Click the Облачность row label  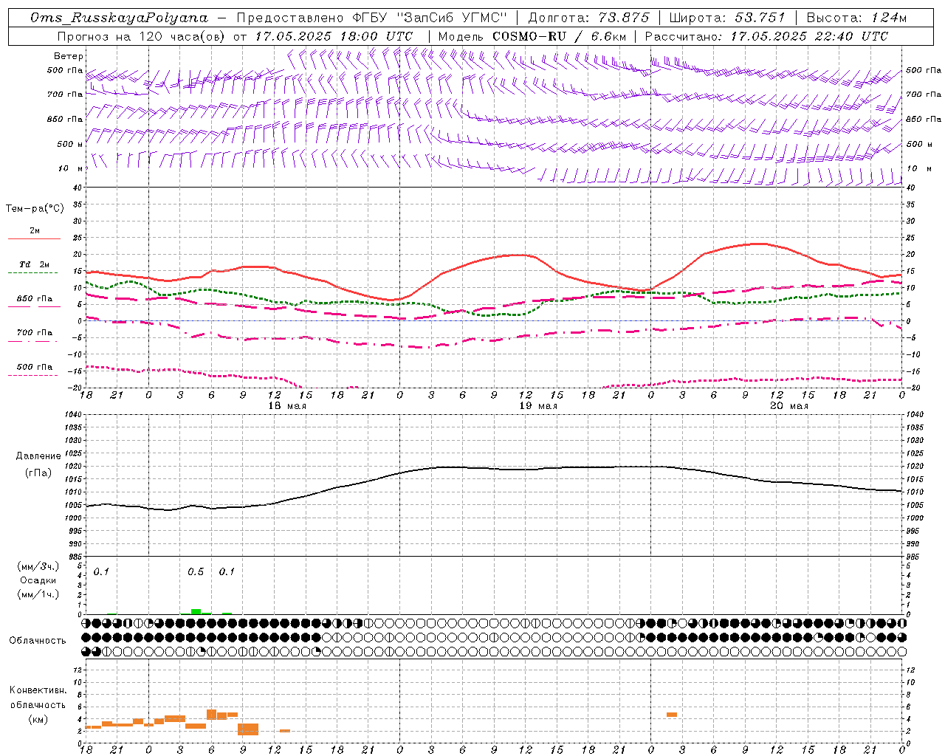pyautogui.click(x=38, y=641)
